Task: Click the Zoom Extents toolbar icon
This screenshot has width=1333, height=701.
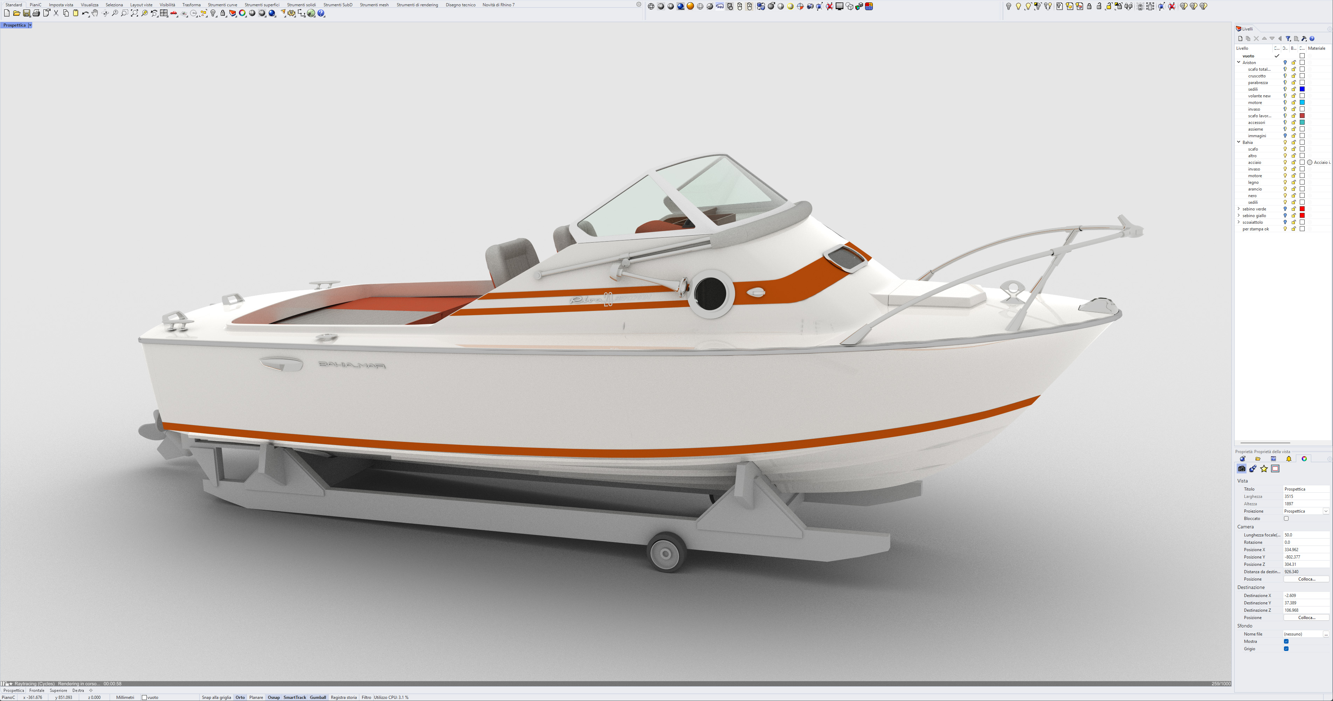Action: (x=134, y=13)
